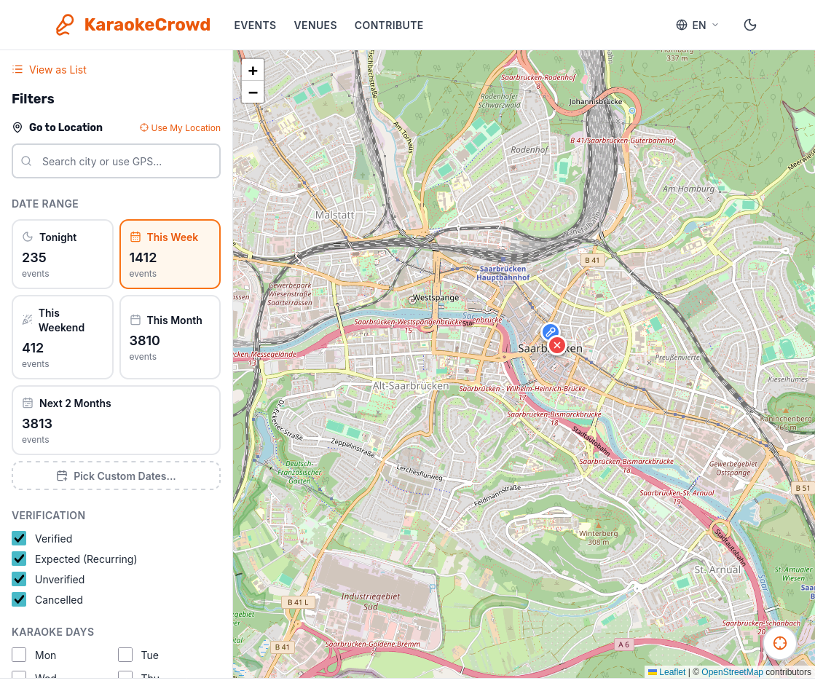This screenshot has height=686, width=815.
Task: Toggle dark mode with moon icon
Action: tap(750, 25)
